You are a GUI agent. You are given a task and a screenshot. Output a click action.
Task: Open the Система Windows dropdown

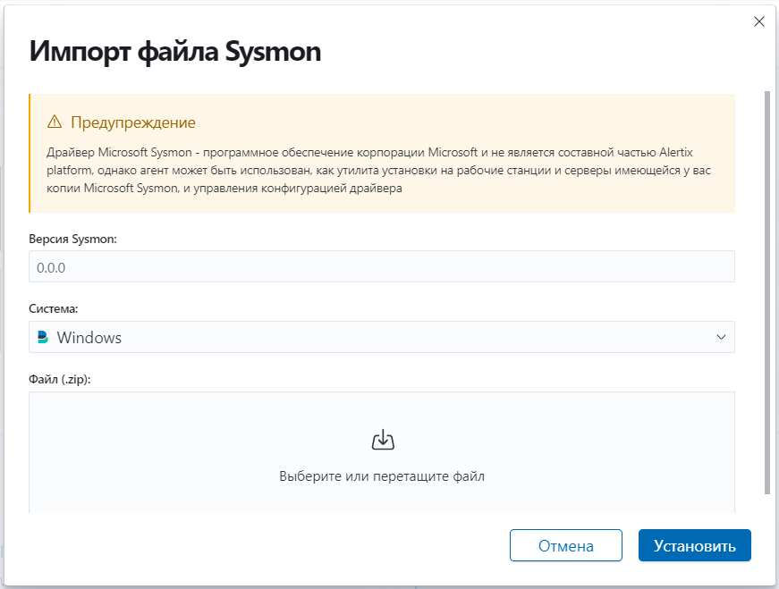point(382,337)
